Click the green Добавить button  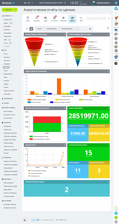10,10
